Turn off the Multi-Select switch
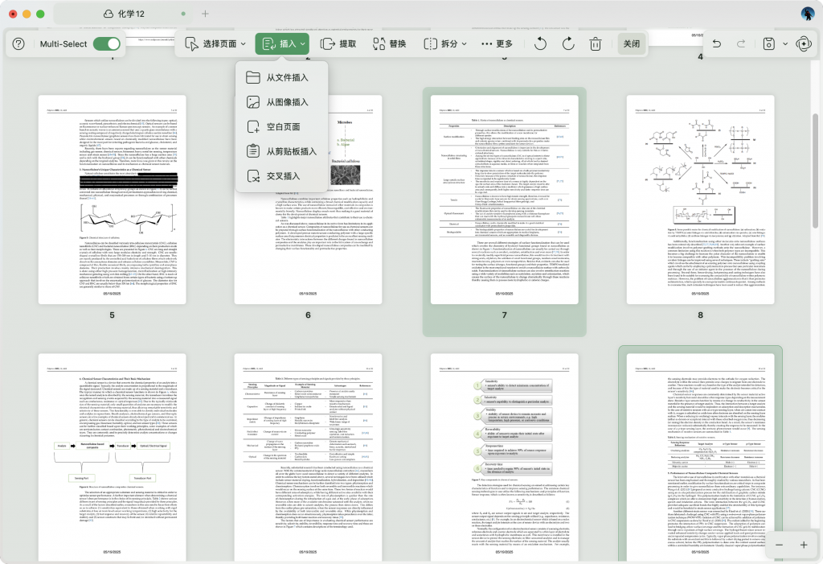 [x=107, y=44]
